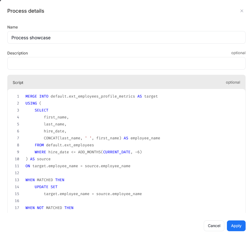The height and width of the screenshot is (235, 251).
Task: Click WHEN MATCHED THEN on line 13
Action: (45, 180)
